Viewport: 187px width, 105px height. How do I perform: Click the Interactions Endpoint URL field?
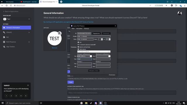[122, 93]
